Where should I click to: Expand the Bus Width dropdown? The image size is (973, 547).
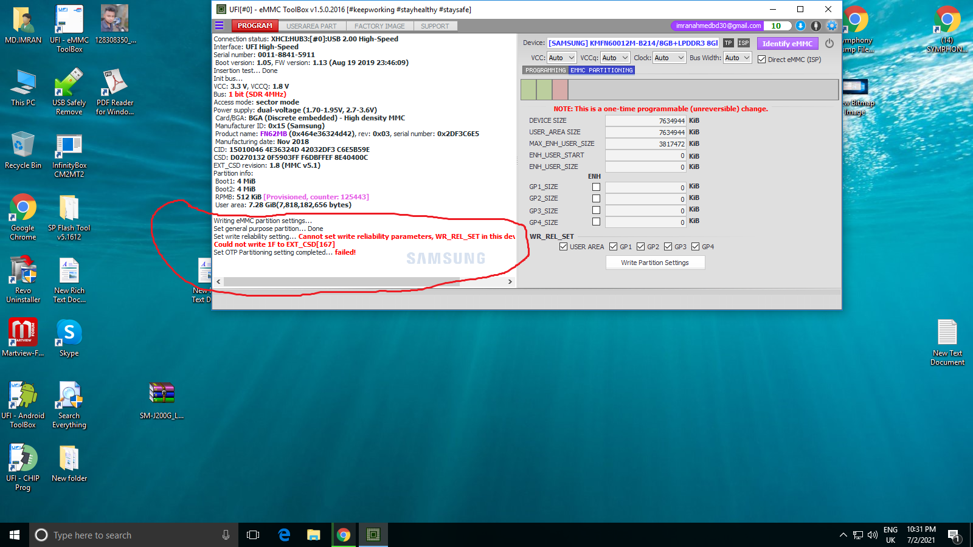pyautogui.click(x=738, y=58)
